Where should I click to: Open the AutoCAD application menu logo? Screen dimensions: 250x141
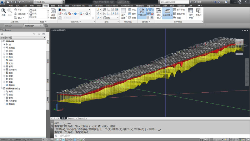(x=2, y=2)
